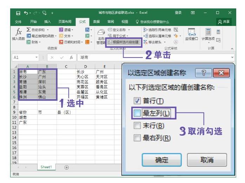Expand the Define Name dropdown arrow
Viewport: 245px width, 183px height.
(129, 30)
